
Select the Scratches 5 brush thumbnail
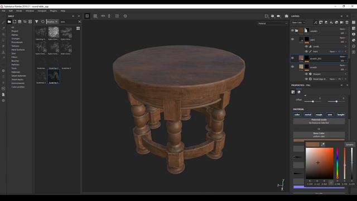pos(54,76)
